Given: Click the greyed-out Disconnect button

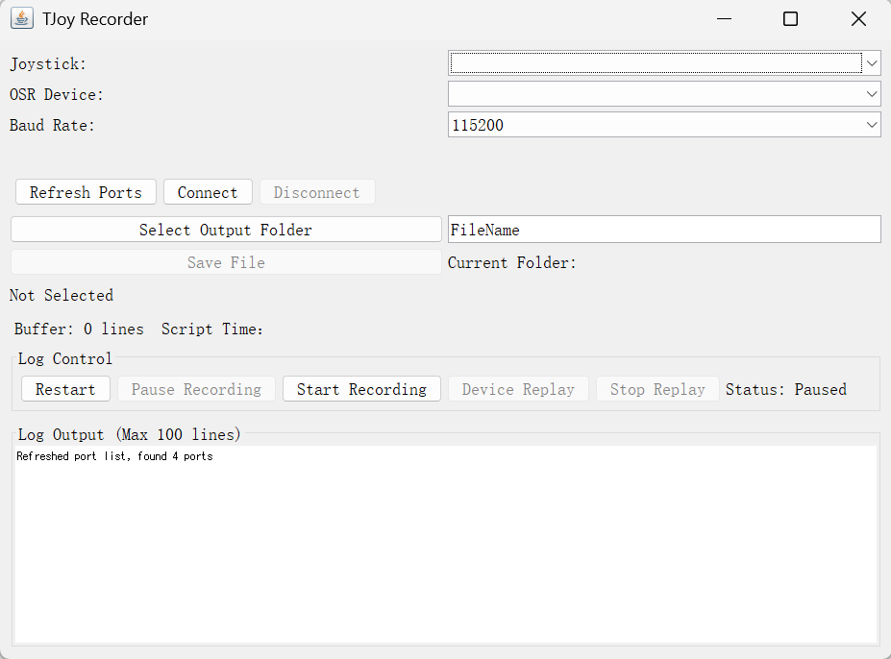Looking at the screenshot, I should tap(316, 192).
